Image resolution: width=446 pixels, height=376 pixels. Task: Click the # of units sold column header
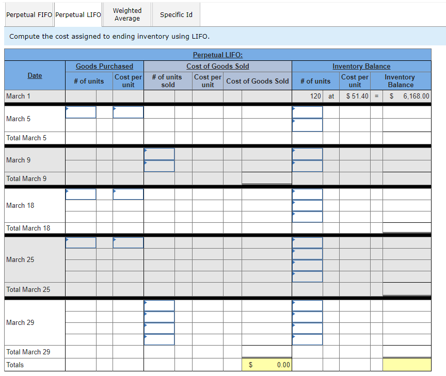point(167,80)
